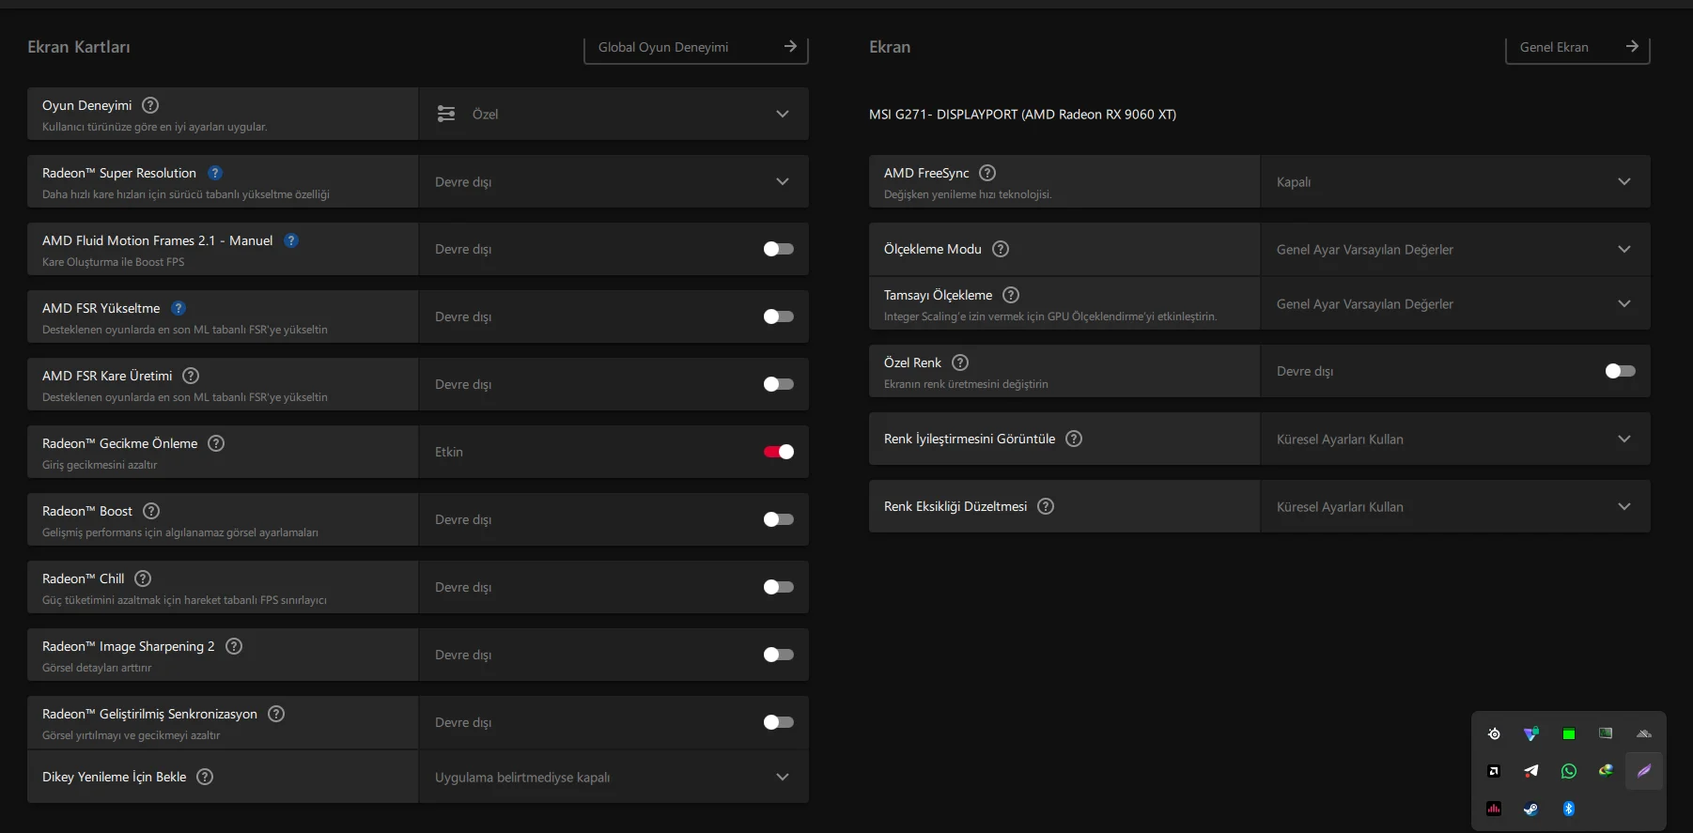Show the AMD FreeSync help tooltip

[987, 173]
